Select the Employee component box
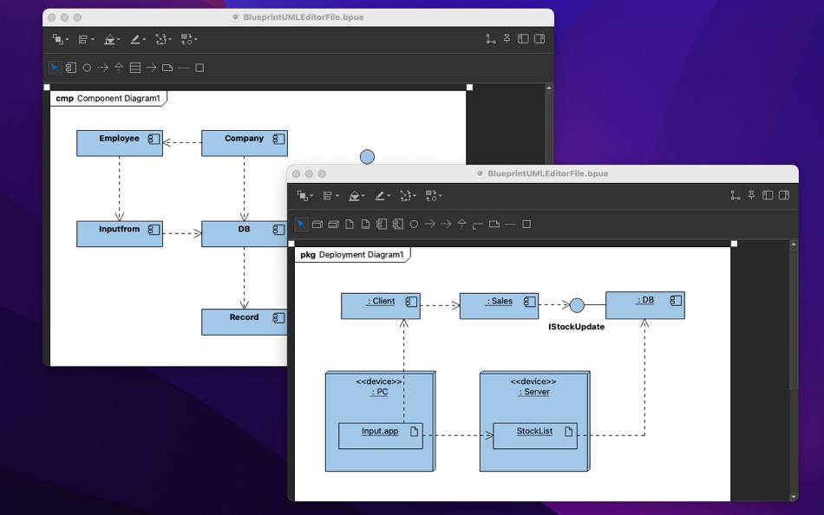Screen dimensions: 824x515 click(x=120, y=143)
